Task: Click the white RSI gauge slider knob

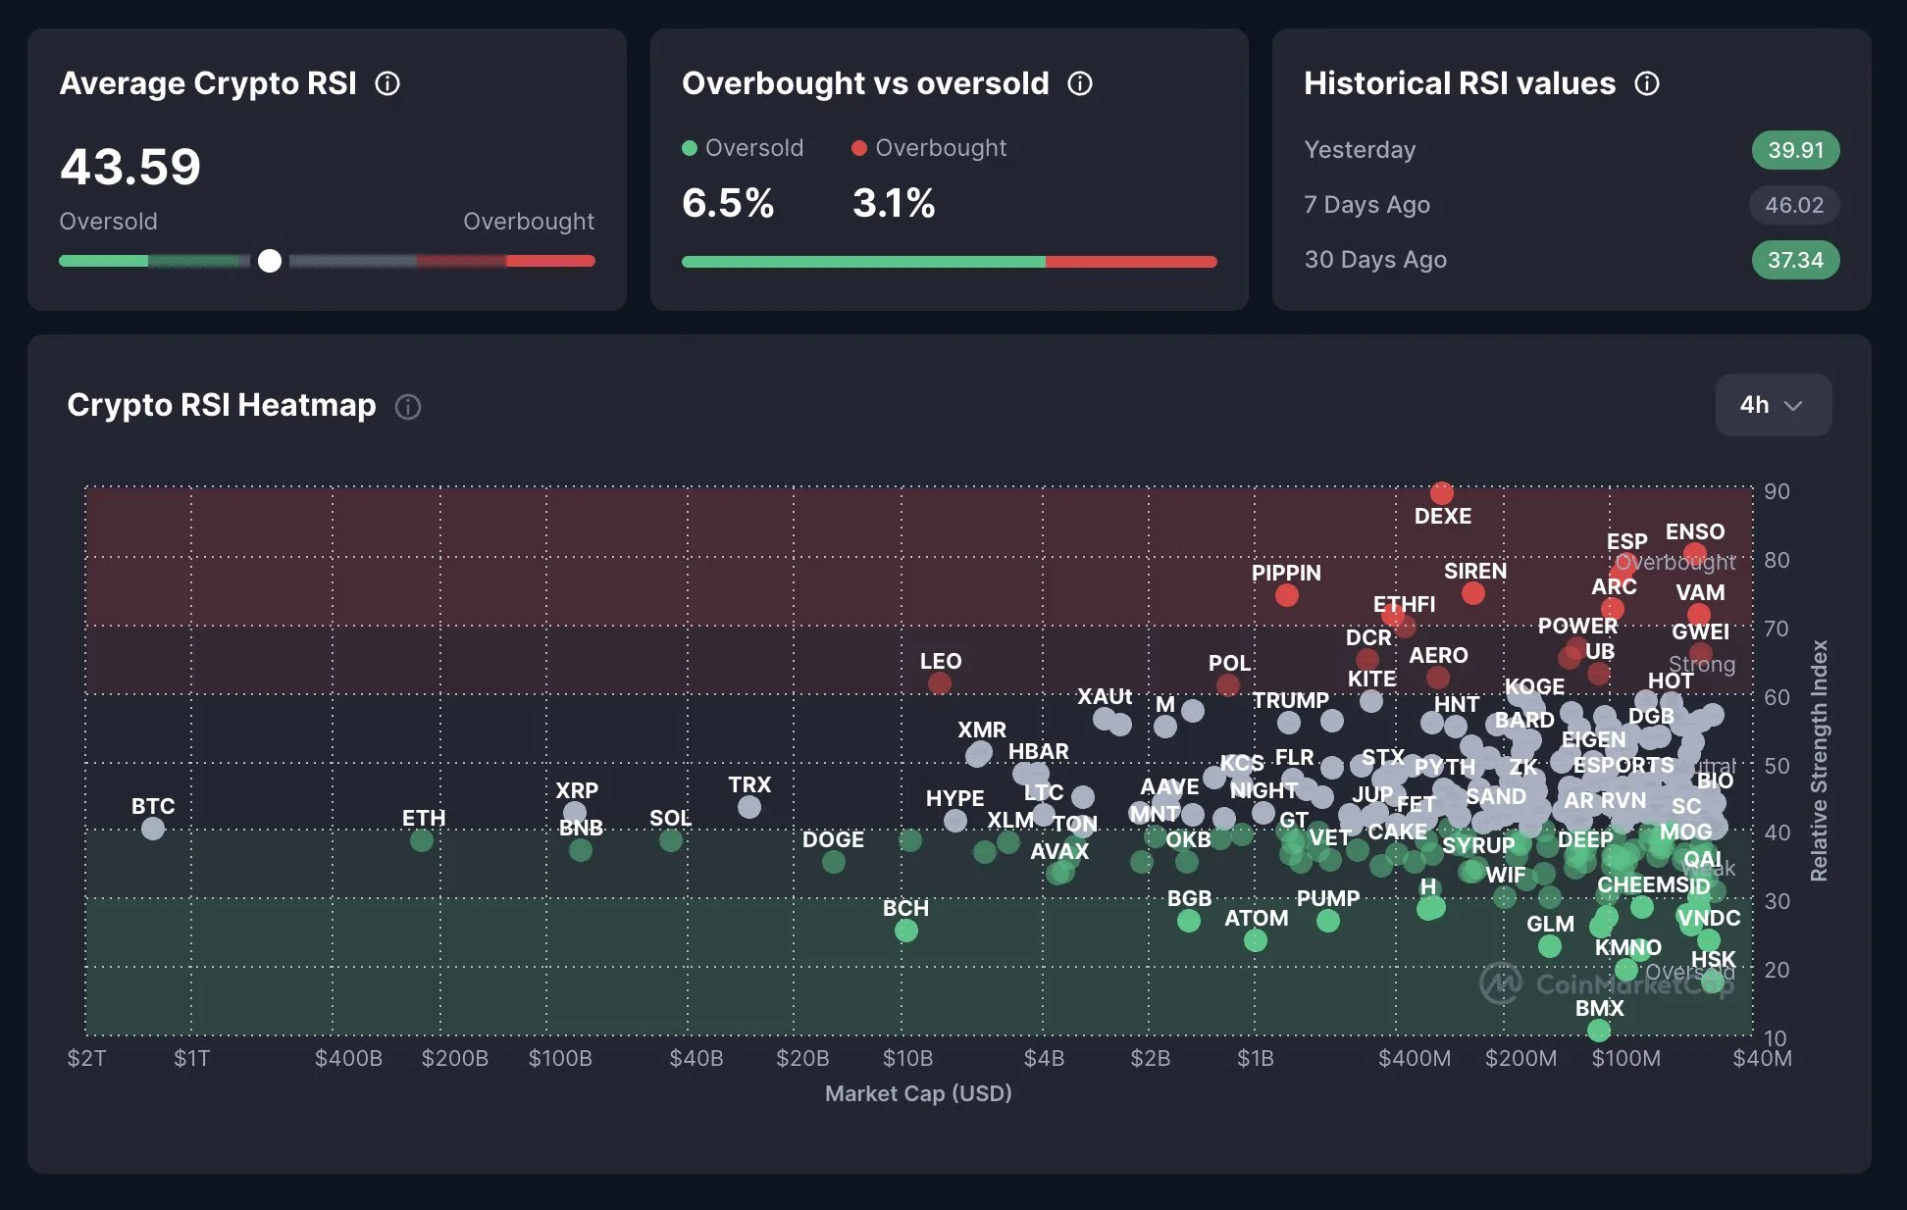Action: click(270, 261)
